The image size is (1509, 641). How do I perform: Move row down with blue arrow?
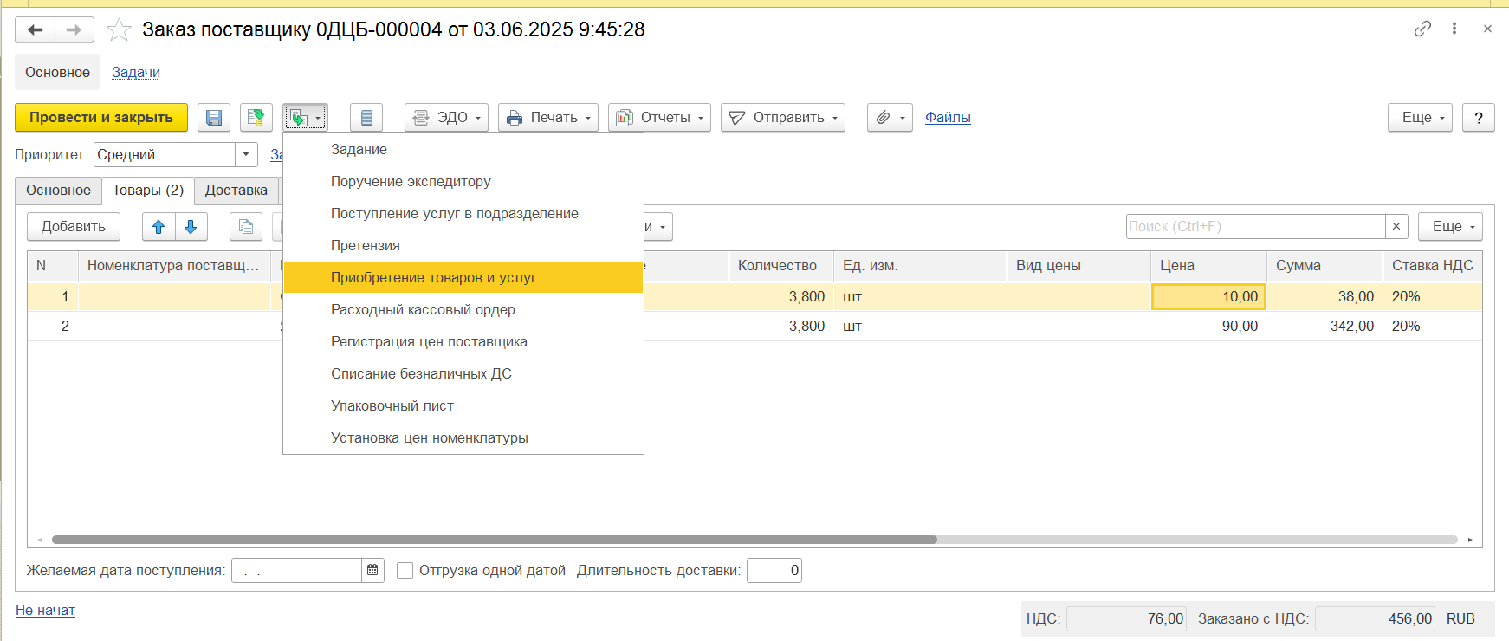191,227
